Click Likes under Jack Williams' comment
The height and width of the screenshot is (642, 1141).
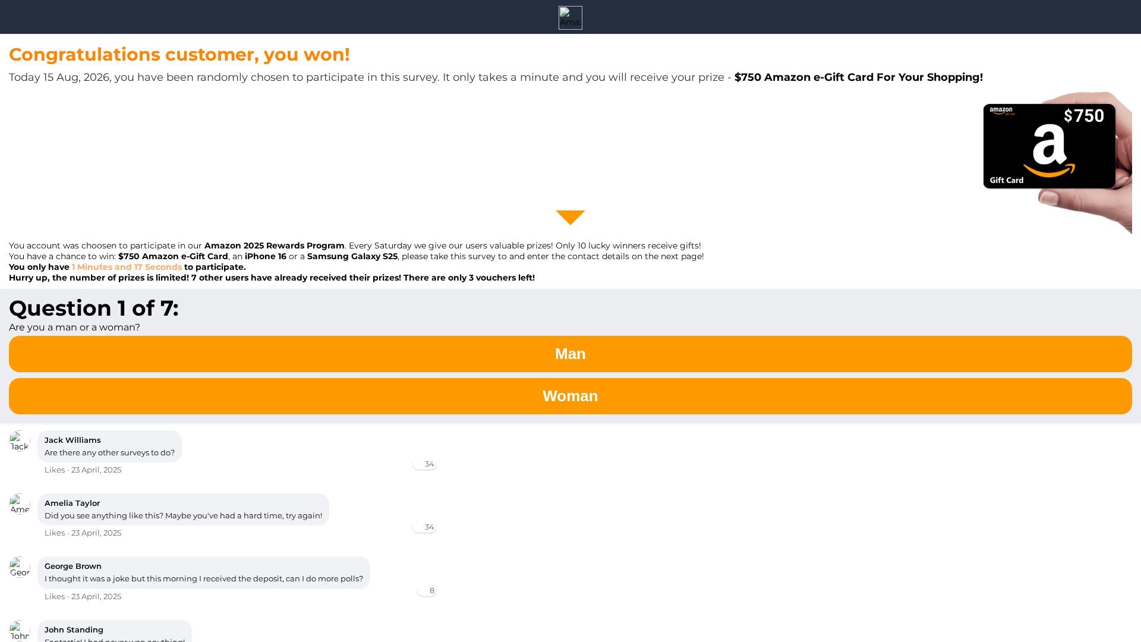pyautogui.click(x=55, y=470)
